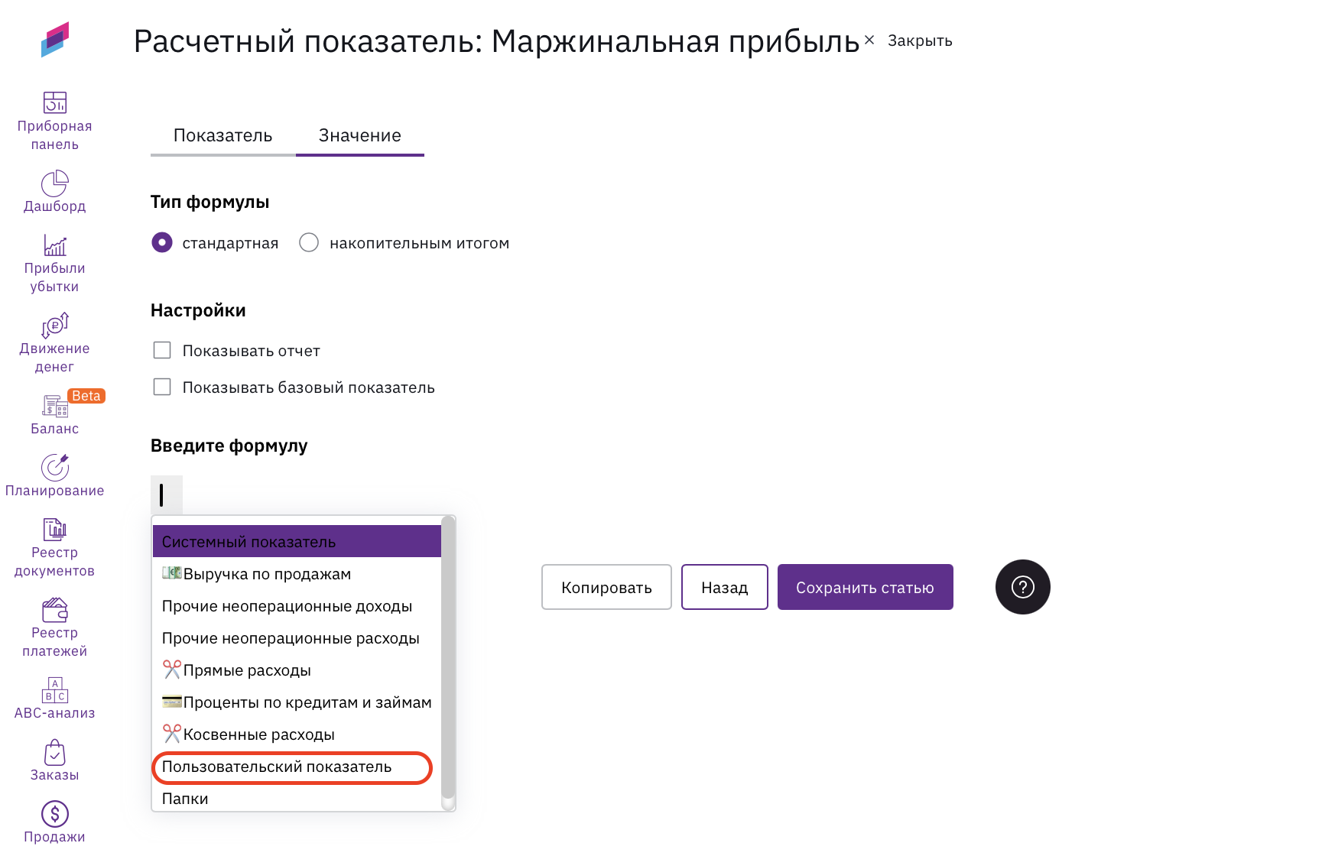1335x856 pixels.
Task: Open the Прибыли убытки chart icon
Action: pos(55,245)
